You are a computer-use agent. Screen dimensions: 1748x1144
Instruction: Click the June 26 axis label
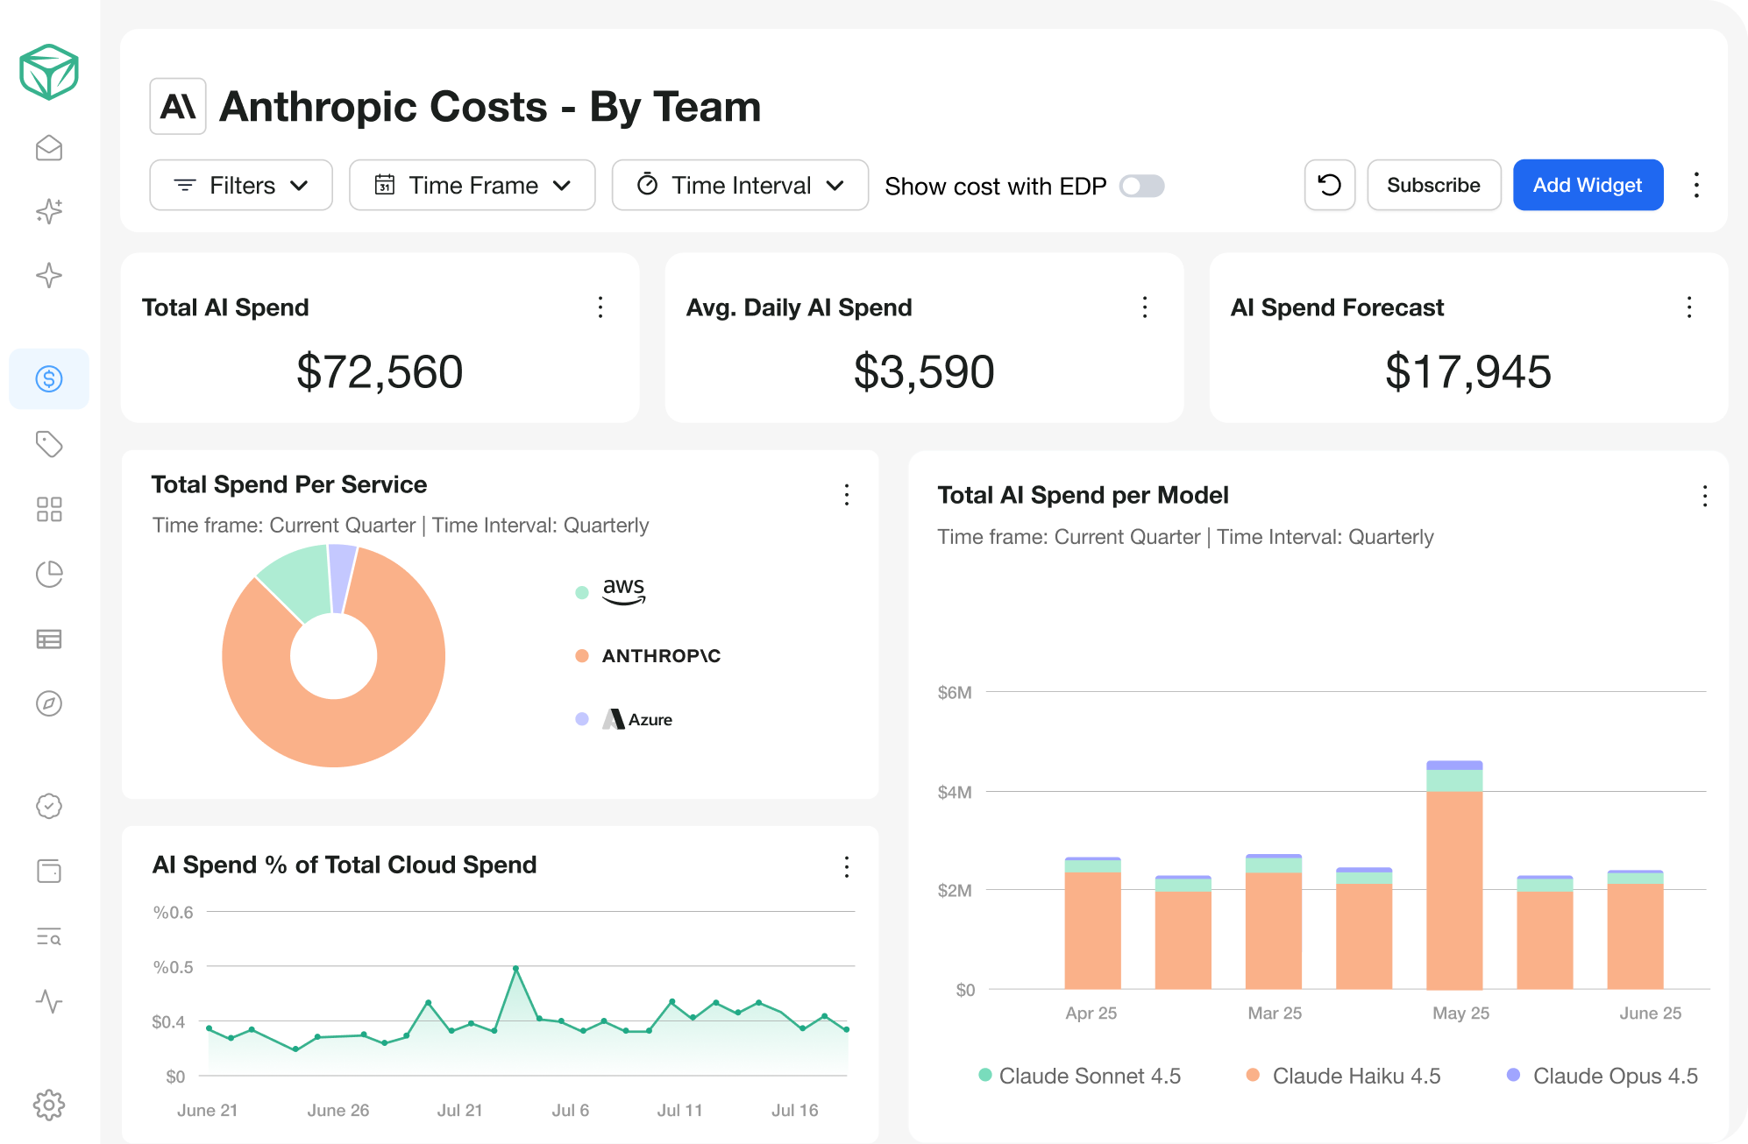[338, 1110]
